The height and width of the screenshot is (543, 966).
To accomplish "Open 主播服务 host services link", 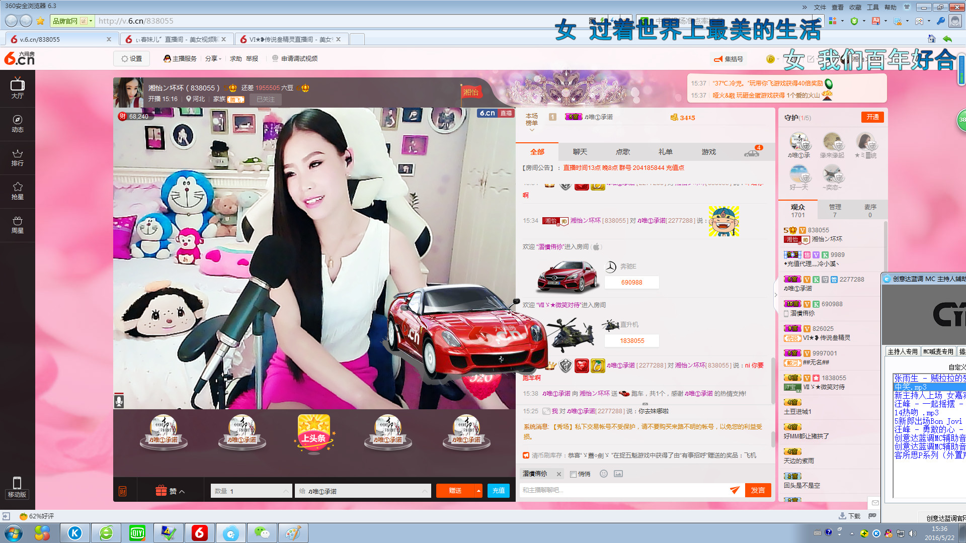I will pos(180,59).
